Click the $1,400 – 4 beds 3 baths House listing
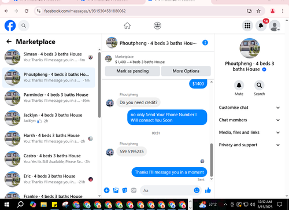 coord(140,62)
